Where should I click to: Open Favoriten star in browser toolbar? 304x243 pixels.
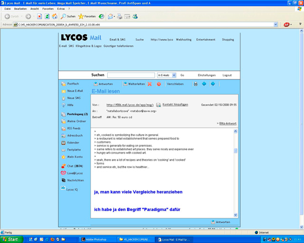click(87, 17)
